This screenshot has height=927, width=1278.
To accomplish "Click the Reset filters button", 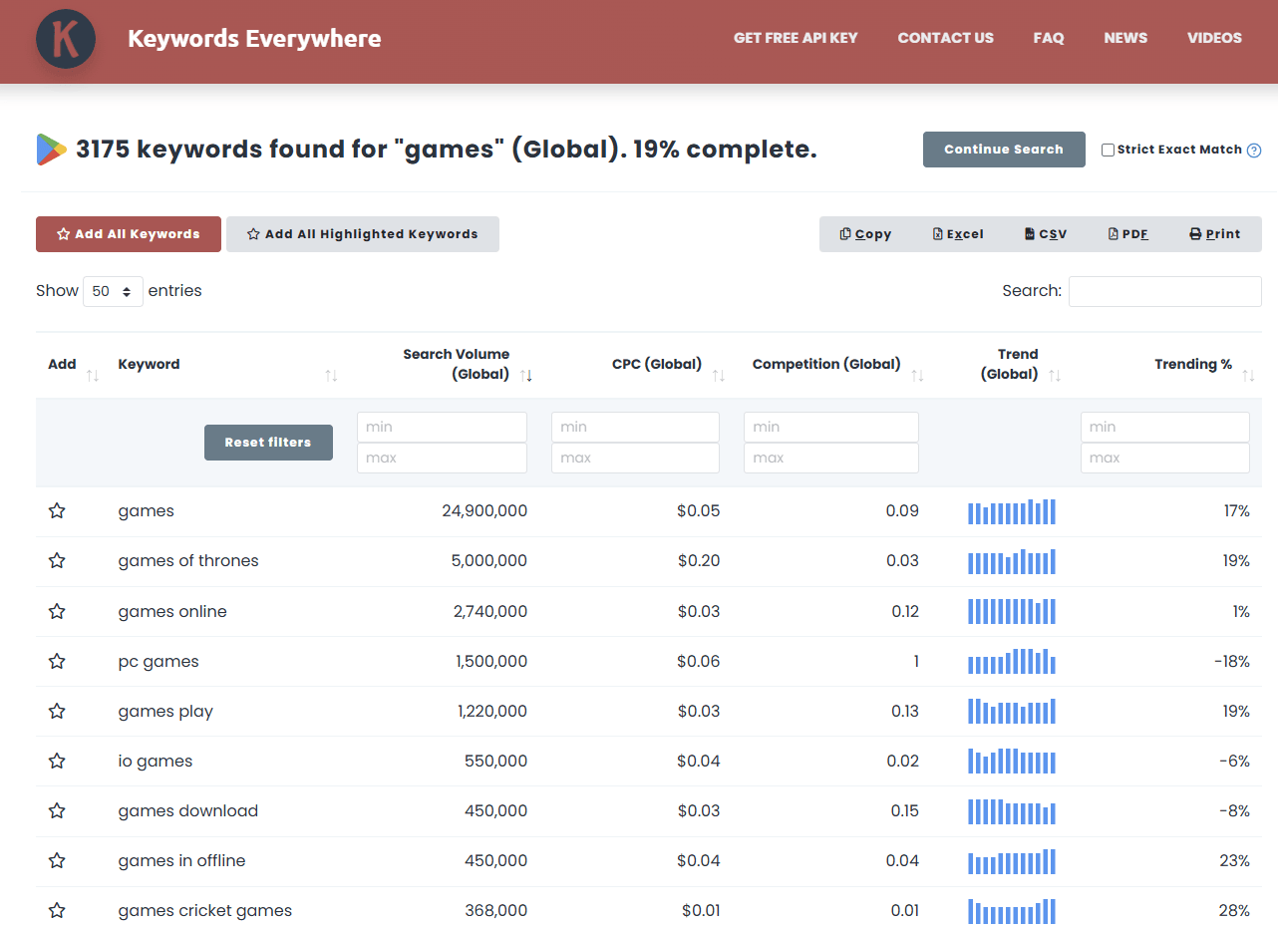I will pos(268,443).
